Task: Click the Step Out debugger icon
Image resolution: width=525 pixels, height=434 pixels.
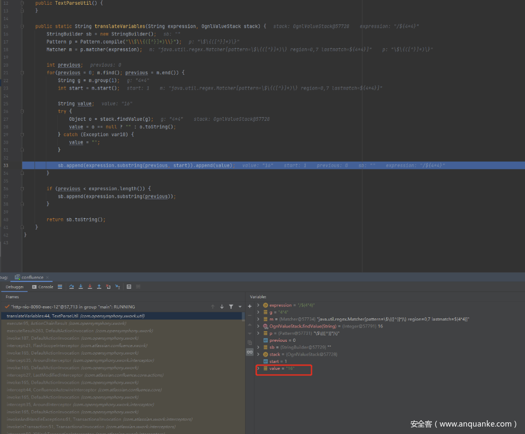Action: (x=99, y=287)
